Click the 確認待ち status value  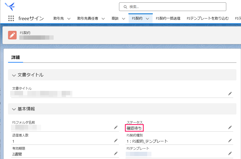click(134, 128)
